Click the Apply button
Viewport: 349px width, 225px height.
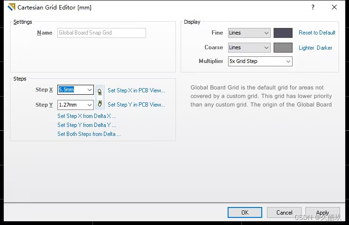322,213
